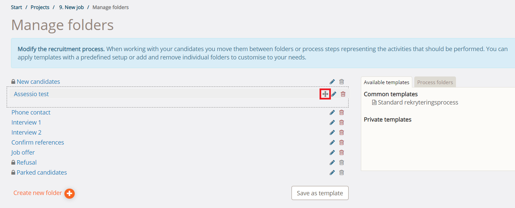Screen dimensions: 515x208
Task: Click pencil icon for Parked candidates
Action: tap(332, 173)
